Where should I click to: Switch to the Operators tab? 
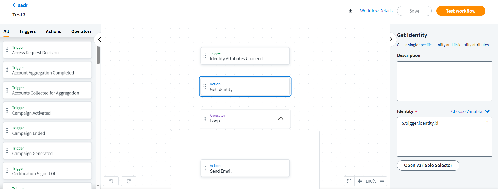(x=81, y=31)
